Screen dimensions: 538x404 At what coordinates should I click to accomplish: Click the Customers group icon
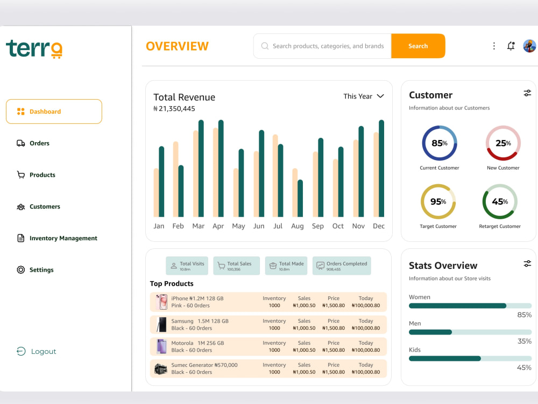pos(21,206)
